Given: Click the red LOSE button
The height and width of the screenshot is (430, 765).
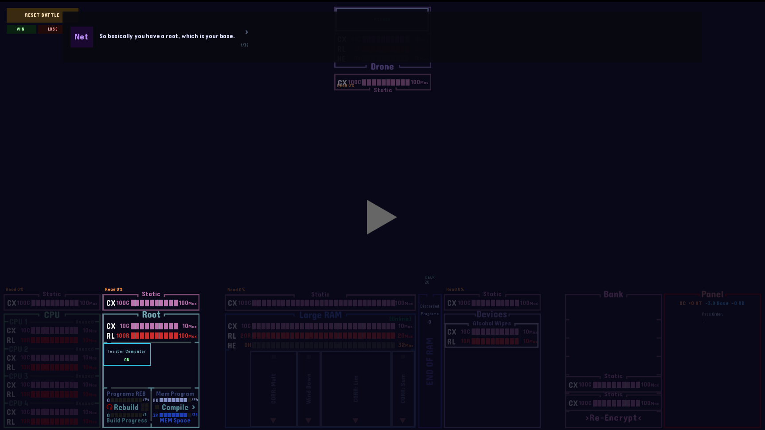Looking at the screenshot, I should pyautogui.click(x=53, y=29).
